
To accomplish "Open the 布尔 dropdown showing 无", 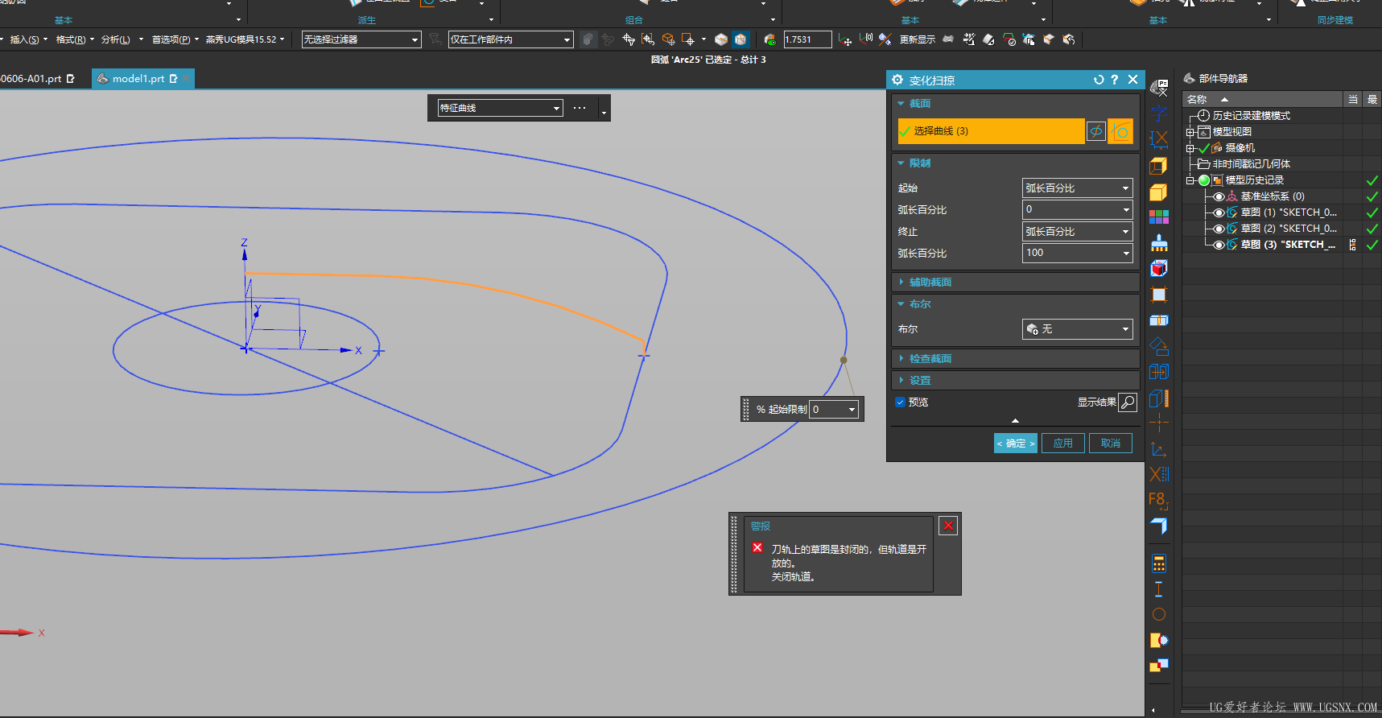I will click(1077, 329).
